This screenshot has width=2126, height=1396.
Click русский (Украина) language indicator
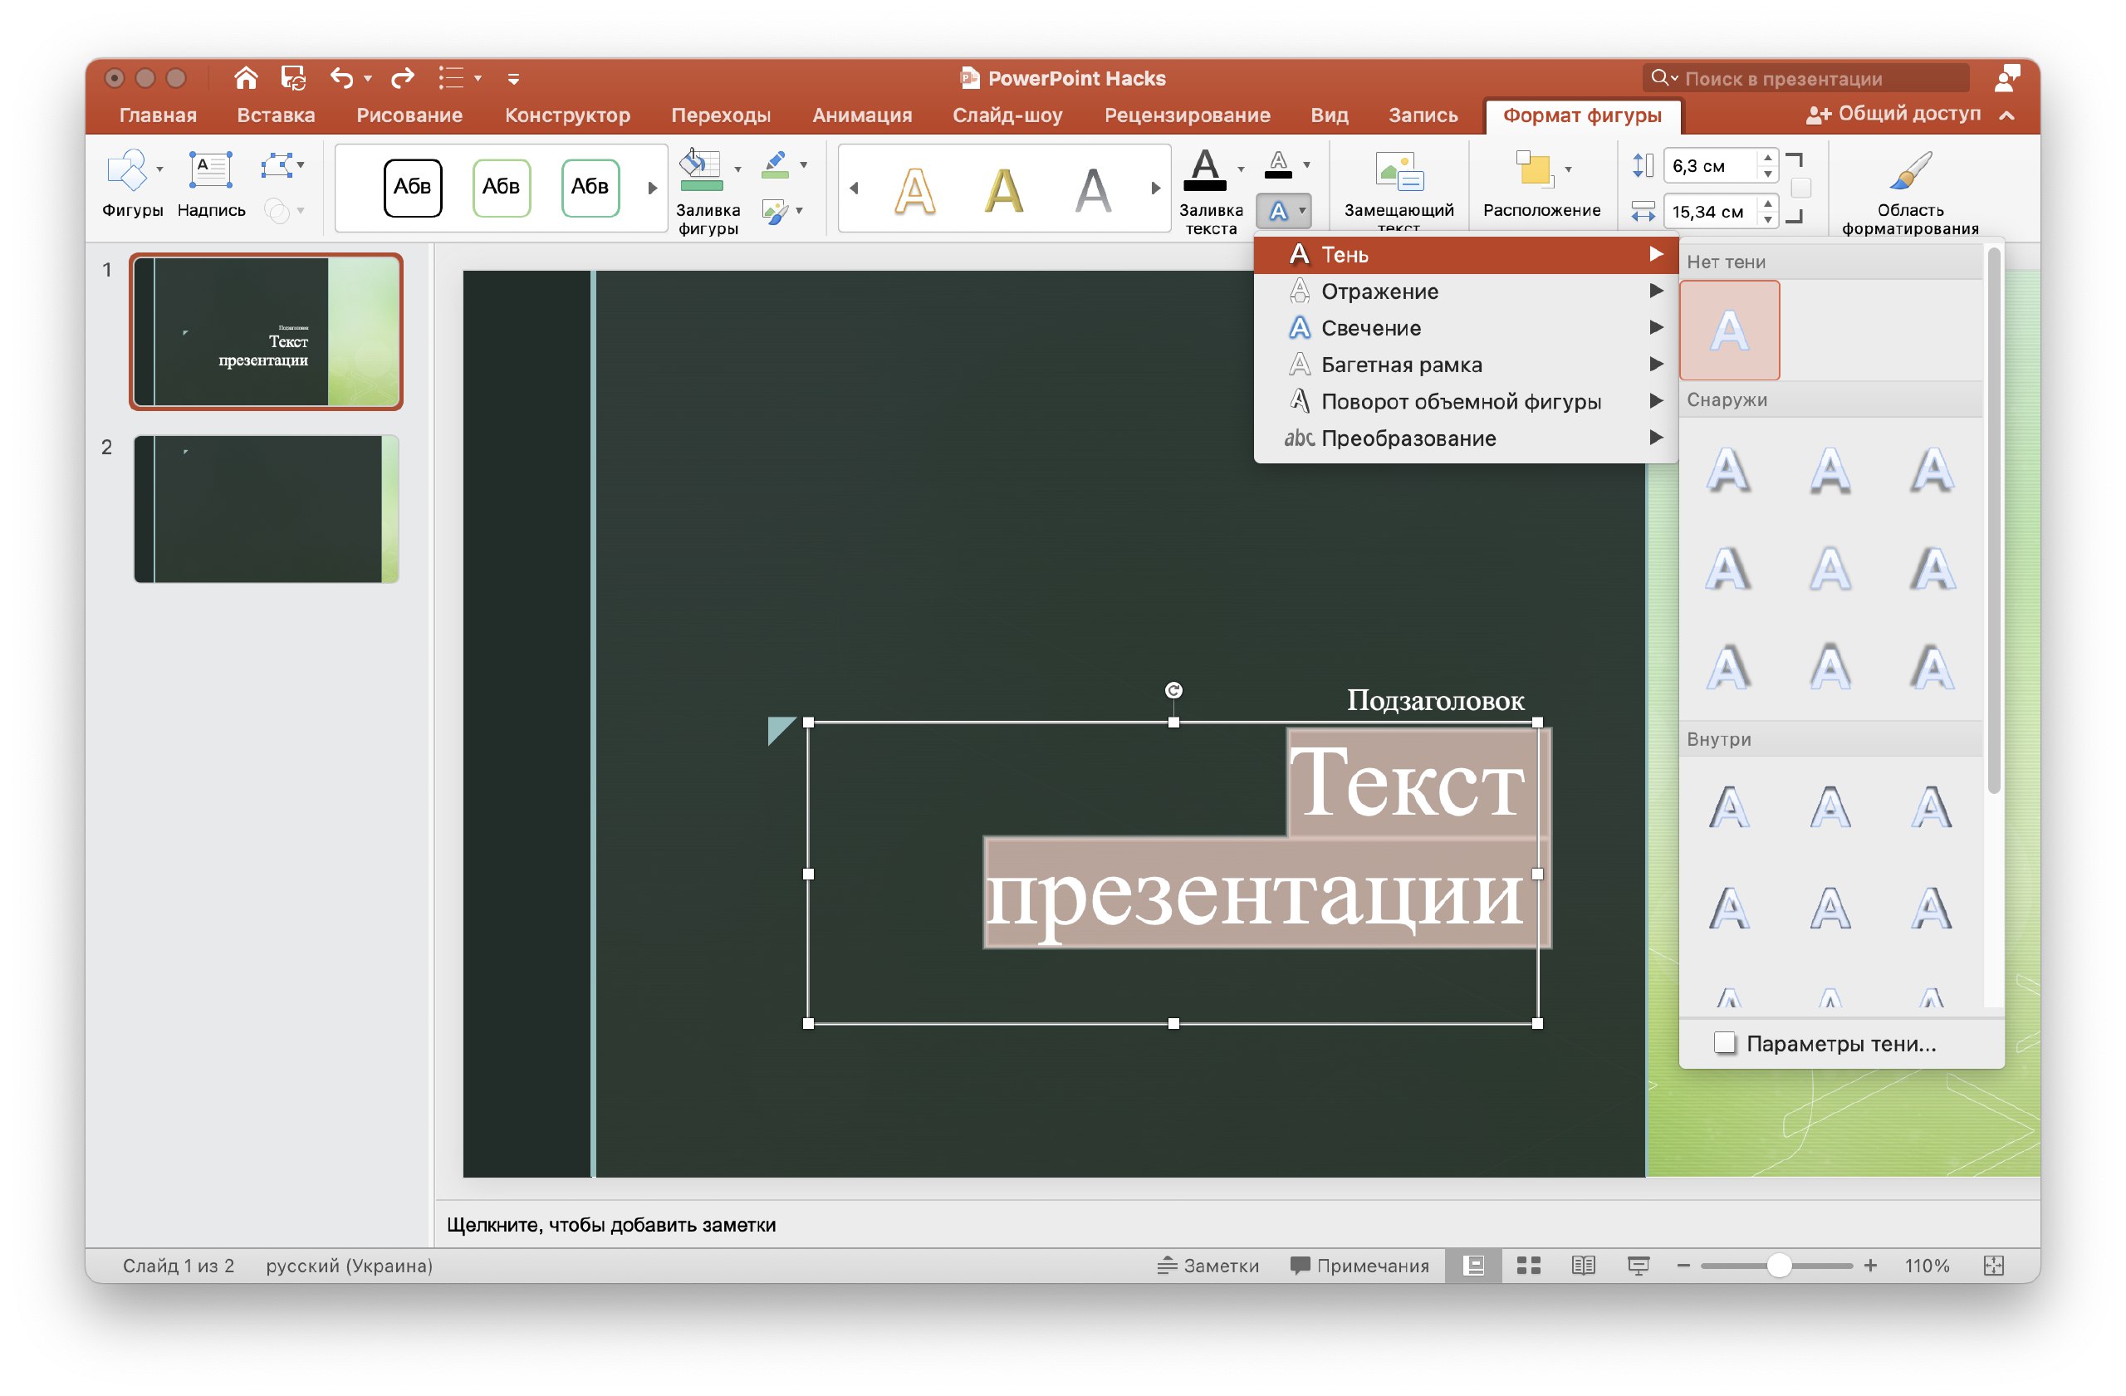(x=350, y=1266)
